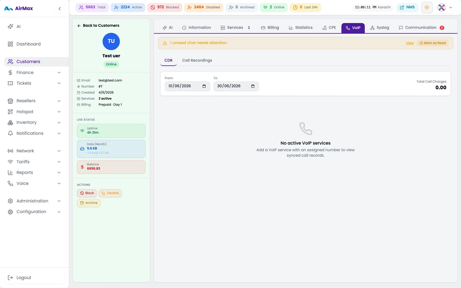461x288 pixels.
Task: Log out using the Logout button
Action: (35, 278)
